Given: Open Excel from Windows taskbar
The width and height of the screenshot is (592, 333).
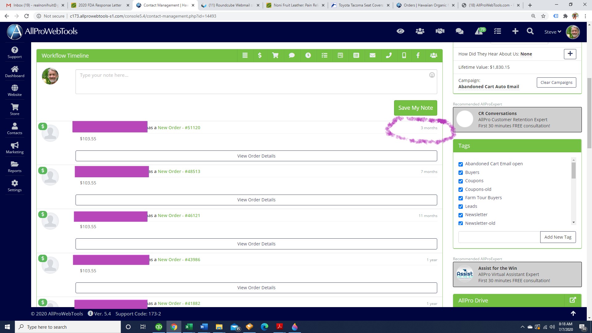Looking at the screenshot, I should point(189,327).
